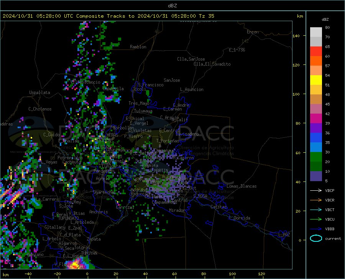Click the 5 dBZ slate purple swatch
Image resolution: width=345 pixels, height=279 pixels.
coord(316,176)
